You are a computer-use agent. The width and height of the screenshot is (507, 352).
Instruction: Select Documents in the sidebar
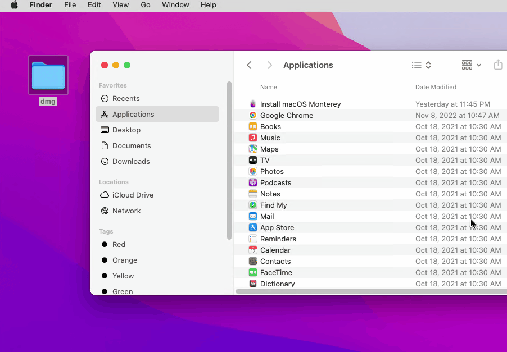(x=157, y=145)
